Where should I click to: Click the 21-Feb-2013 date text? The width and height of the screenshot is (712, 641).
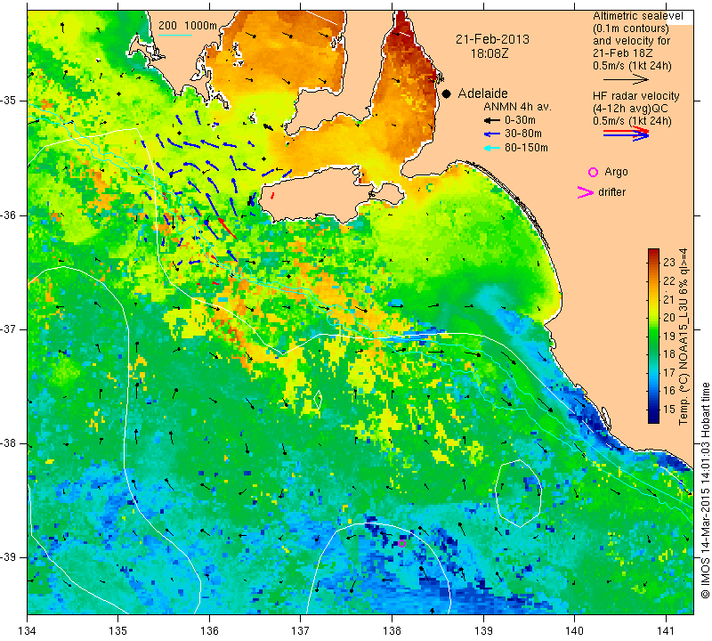click(x=493, y=39)
